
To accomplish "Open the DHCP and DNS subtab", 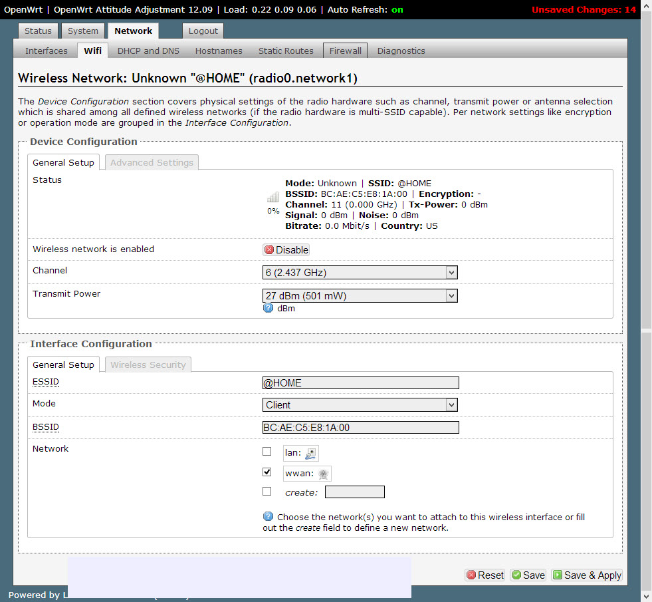I will tap(148, 51).
